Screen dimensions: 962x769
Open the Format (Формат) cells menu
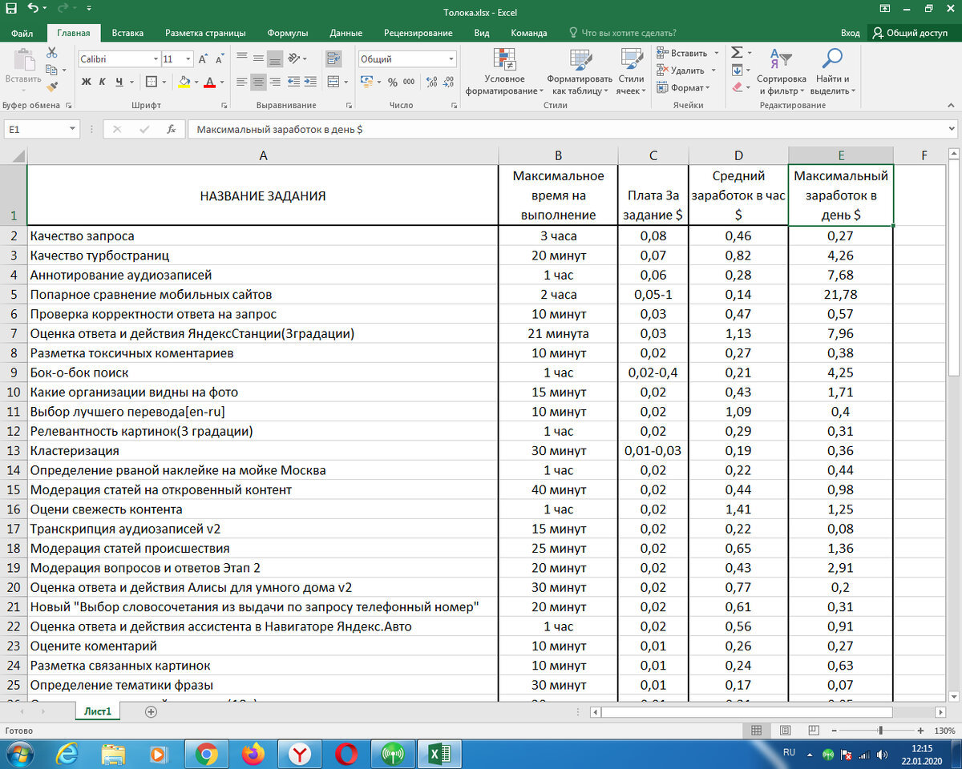[x=683, y=88]
